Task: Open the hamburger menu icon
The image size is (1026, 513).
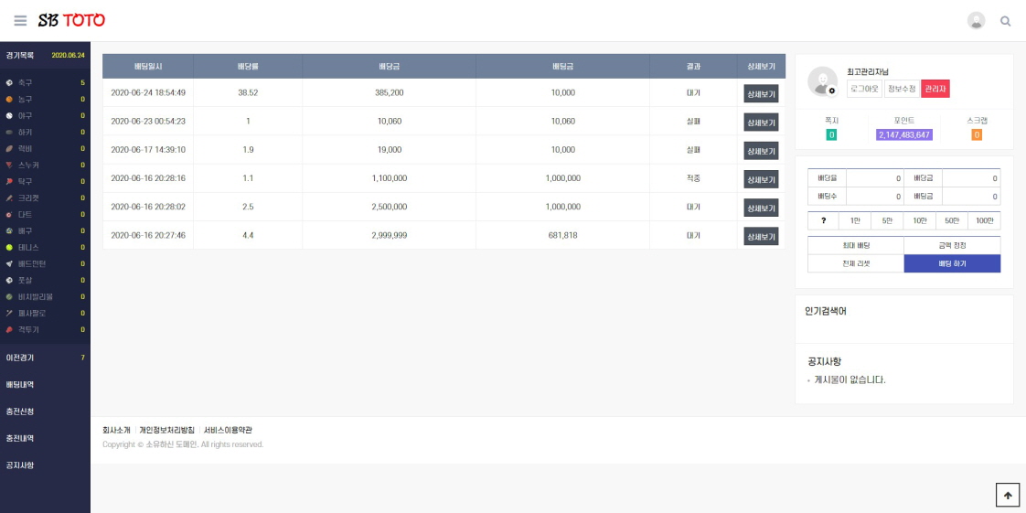Action: tap(20, 21)
